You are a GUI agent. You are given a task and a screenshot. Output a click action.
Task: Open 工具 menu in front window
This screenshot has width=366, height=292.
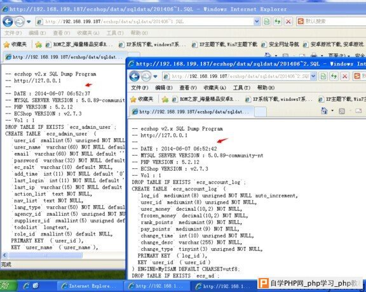(x=241, y=88)
